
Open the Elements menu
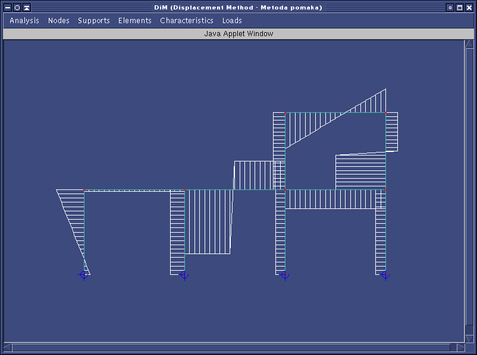pos(135,21)
